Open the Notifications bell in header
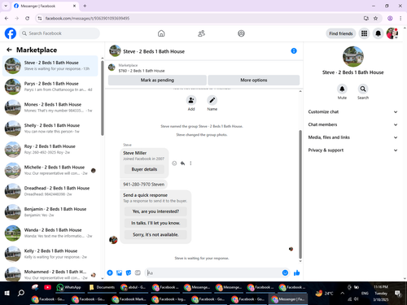Screen dimensions: 407x305 point(378,33)
